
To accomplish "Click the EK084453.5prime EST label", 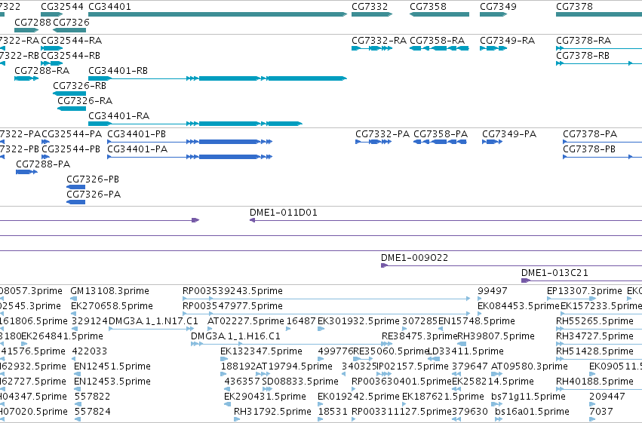I will [518, 306].
